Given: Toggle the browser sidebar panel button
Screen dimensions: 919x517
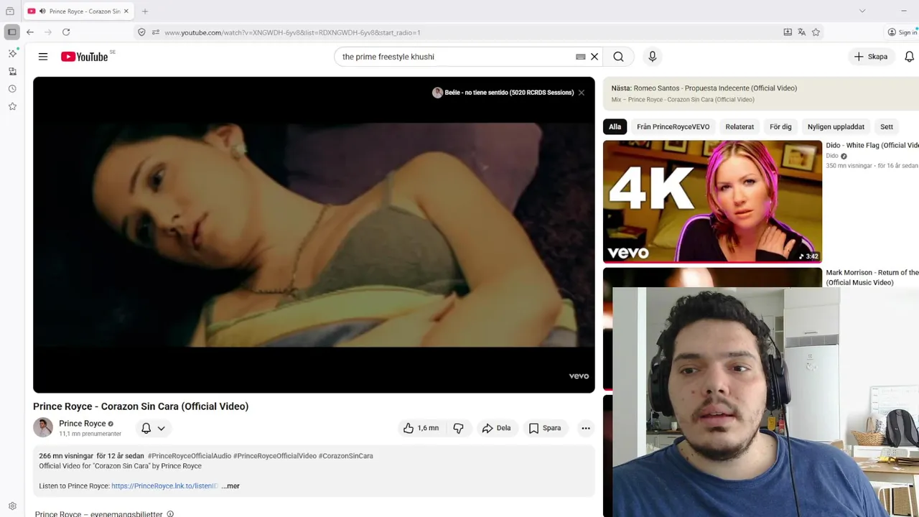Looking at the screenshot, I should point(11,32).
